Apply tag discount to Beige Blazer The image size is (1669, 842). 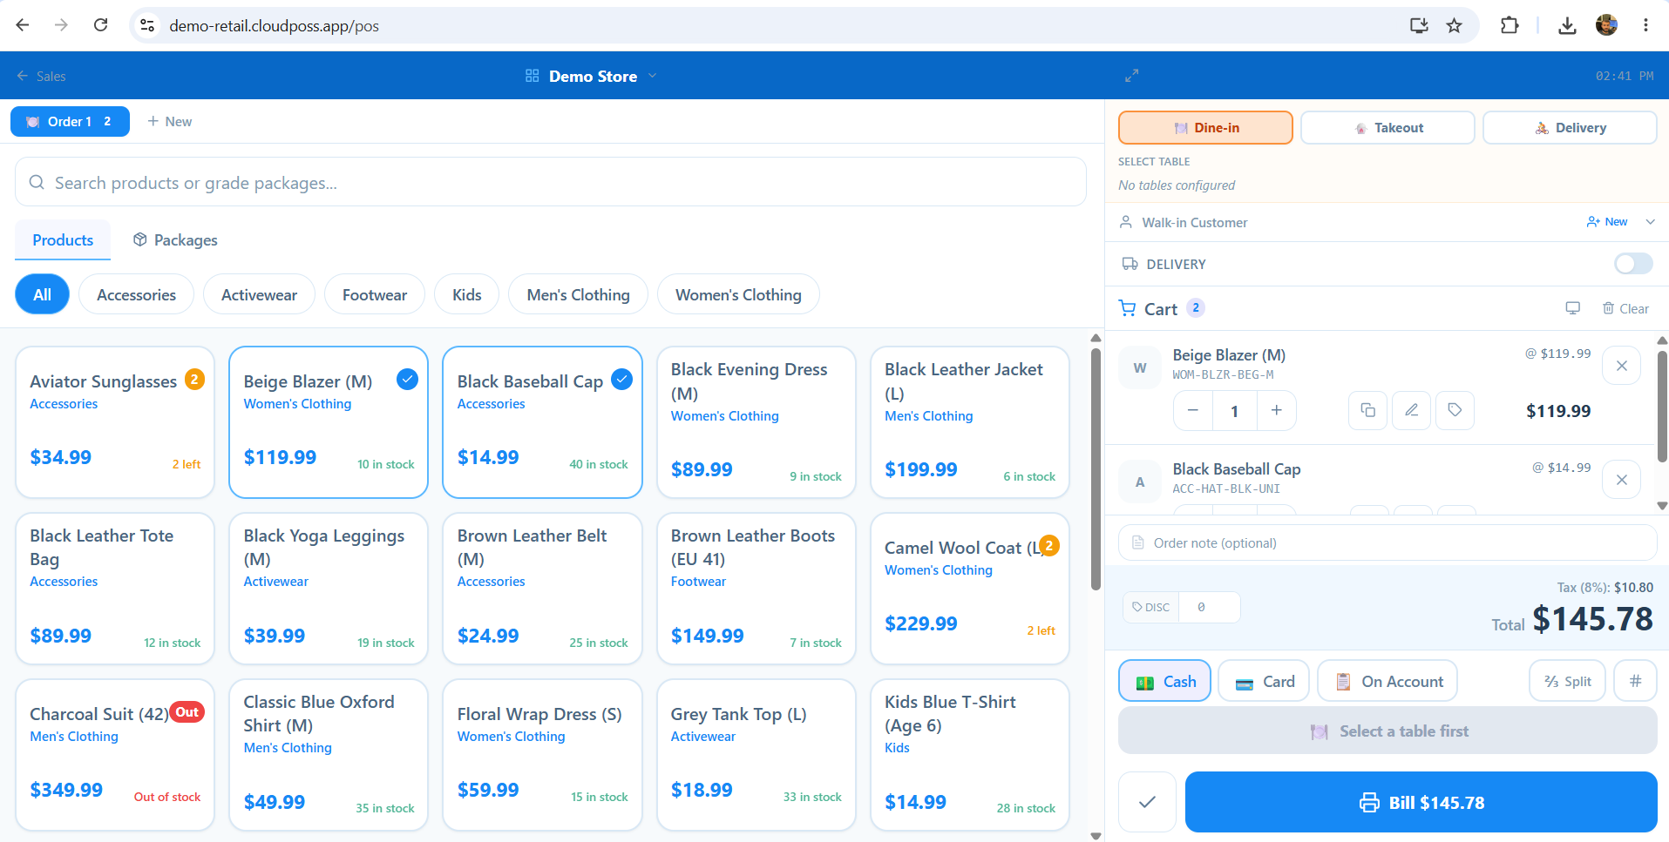(1455, 410)
